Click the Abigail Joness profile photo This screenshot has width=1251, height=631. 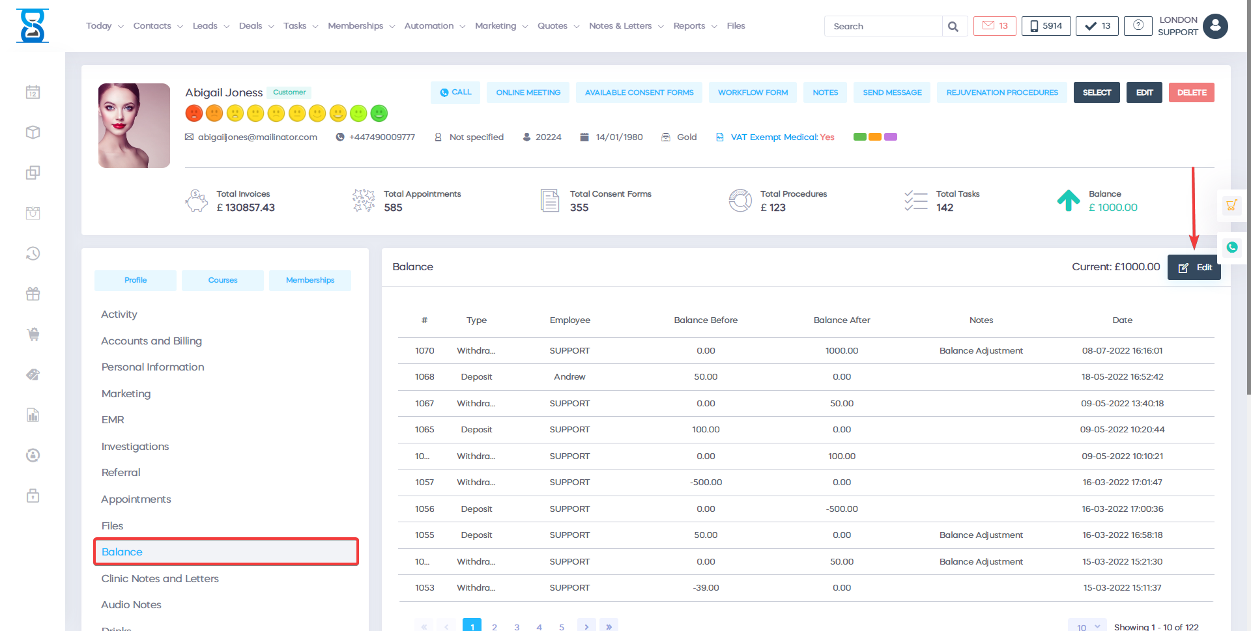(x=134, y=126)
